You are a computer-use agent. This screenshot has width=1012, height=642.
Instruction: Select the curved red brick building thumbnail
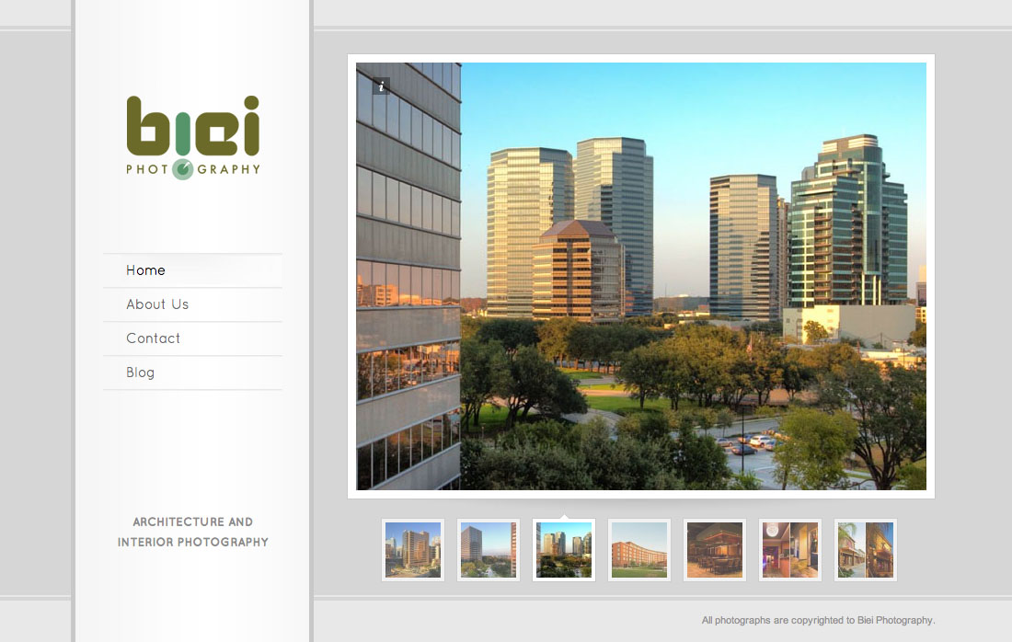point(639,550)
